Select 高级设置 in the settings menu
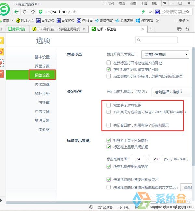The width and height of the screenshot is (195, 211). [42, 121]
